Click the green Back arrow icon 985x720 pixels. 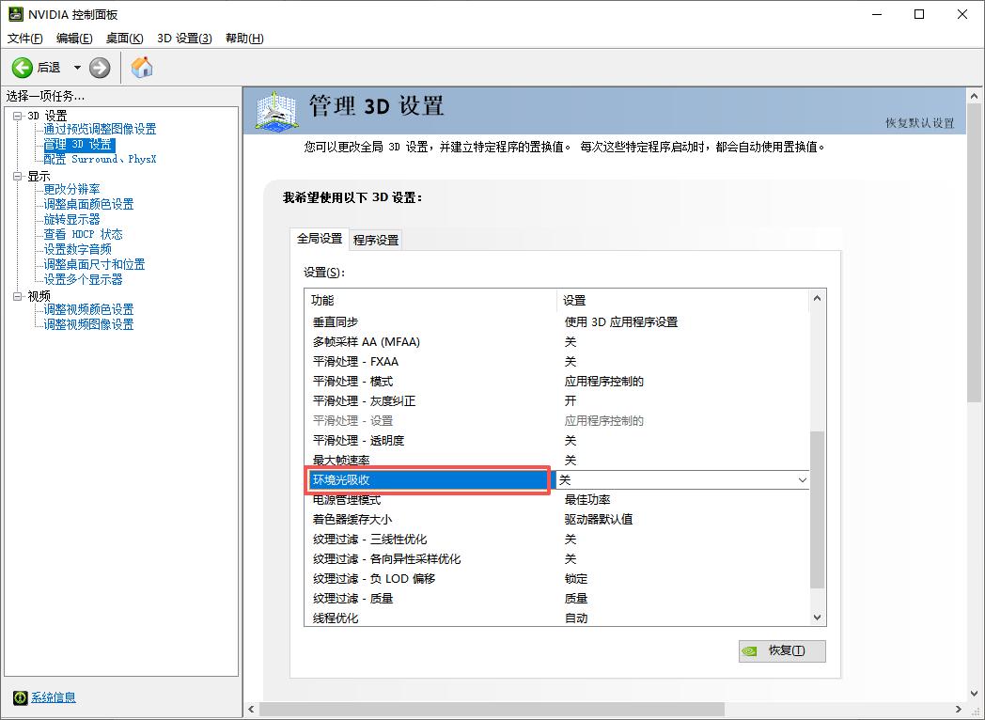[x=22, y=68]
